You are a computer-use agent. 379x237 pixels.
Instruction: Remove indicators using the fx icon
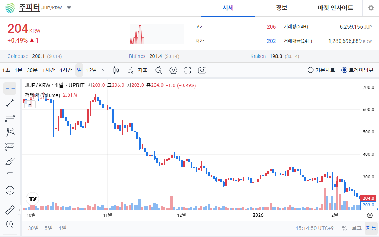(x=130, y=70)
